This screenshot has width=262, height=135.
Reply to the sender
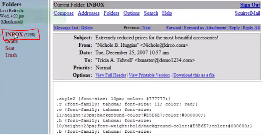(235, 28)
